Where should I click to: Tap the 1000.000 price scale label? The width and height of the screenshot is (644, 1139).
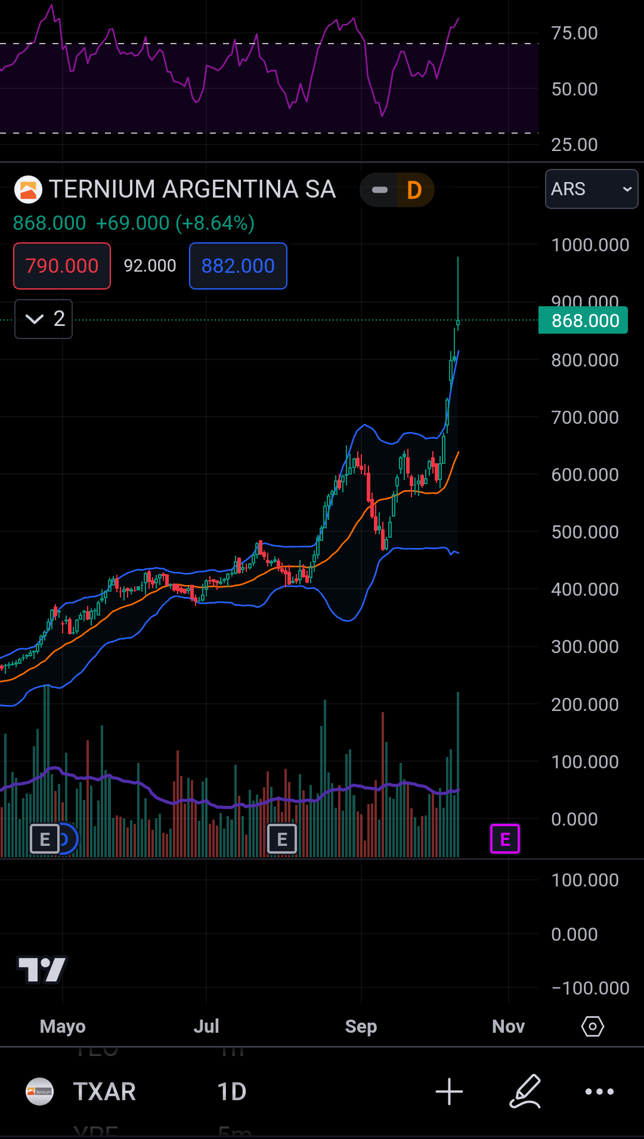590,245
